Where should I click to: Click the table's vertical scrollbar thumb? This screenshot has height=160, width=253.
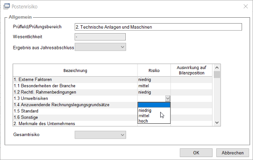tap(217, 75)
